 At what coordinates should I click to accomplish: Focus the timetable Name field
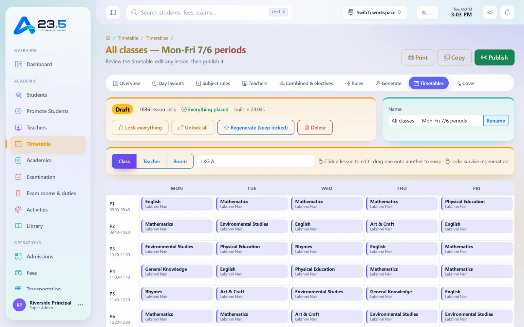(436, 121)
